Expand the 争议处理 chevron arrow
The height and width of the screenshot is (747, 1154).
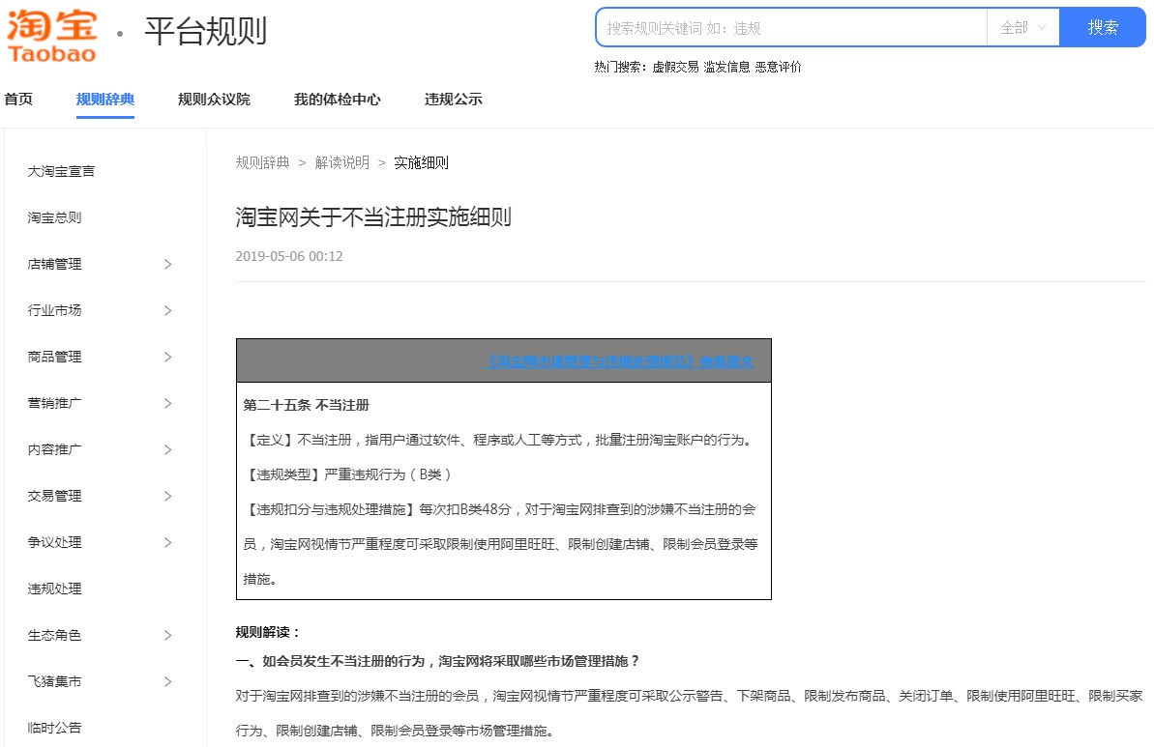pyautogui.click(x=167, y=542)
